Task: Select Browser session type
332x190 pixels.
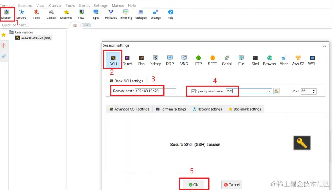Action: [270, 60]
